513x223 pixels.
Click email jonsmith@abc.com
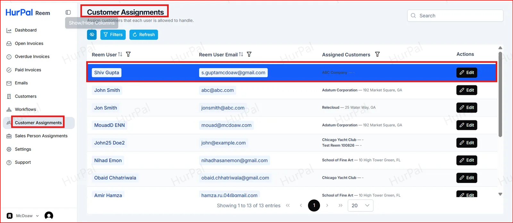click(223, 108)
